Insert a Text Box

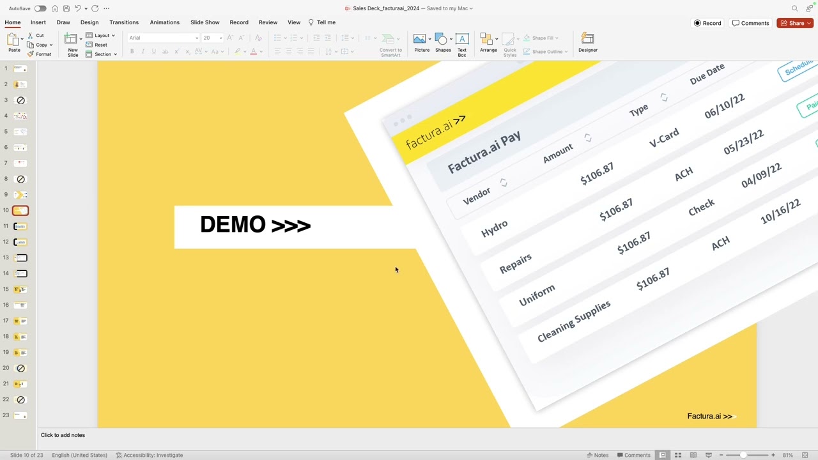(x=462, y=45)
